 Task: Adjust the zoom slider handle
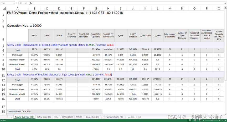click(x=213, y=120)
